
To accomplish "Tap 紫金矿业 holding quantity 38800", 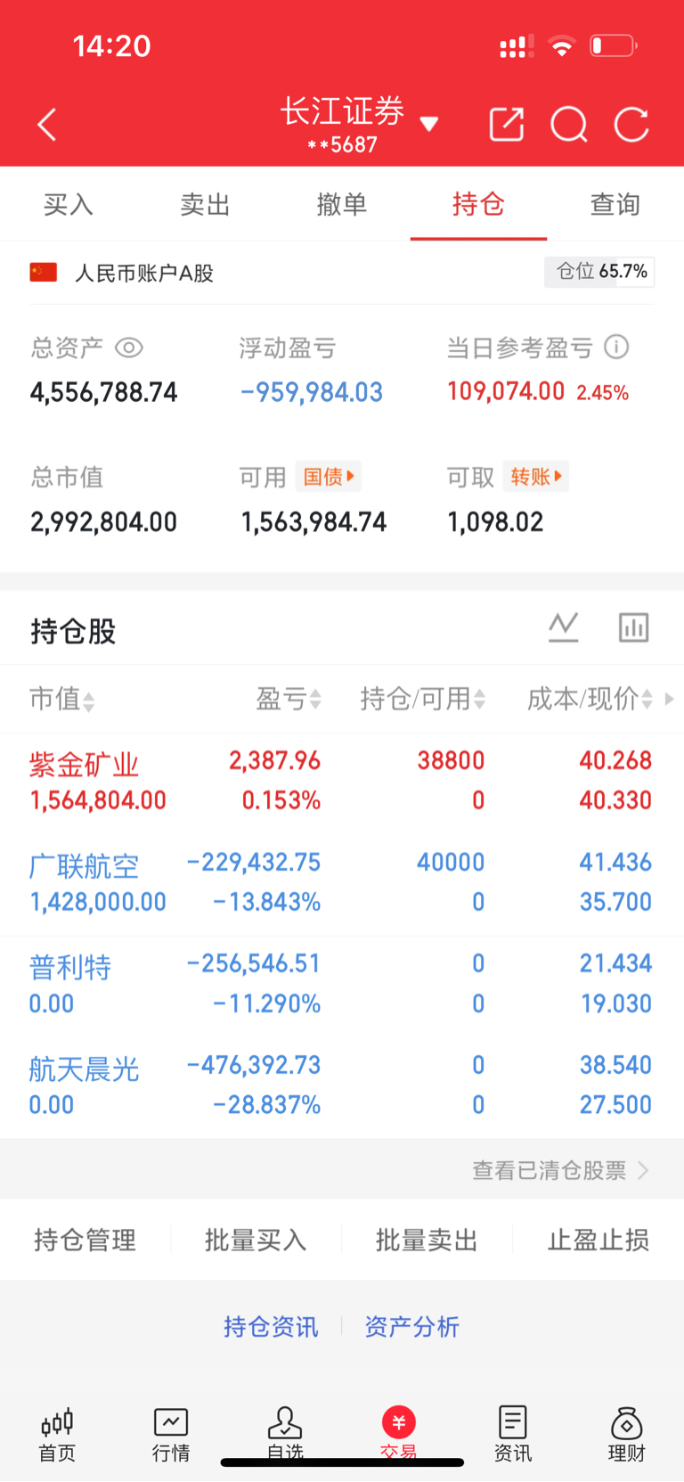I will point(451,760).
